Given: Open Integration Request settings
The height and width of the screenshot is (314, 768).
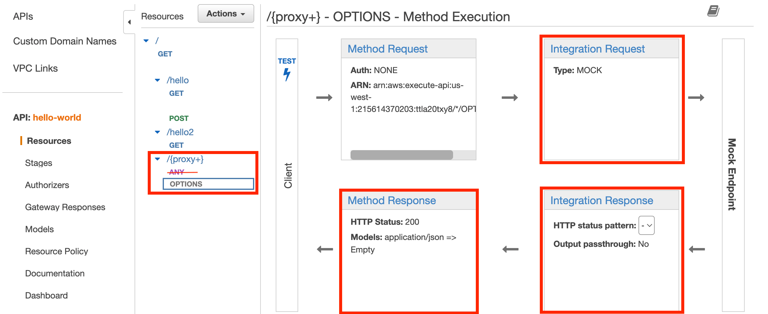Looking at the screenshot, I should click(598, 49).
